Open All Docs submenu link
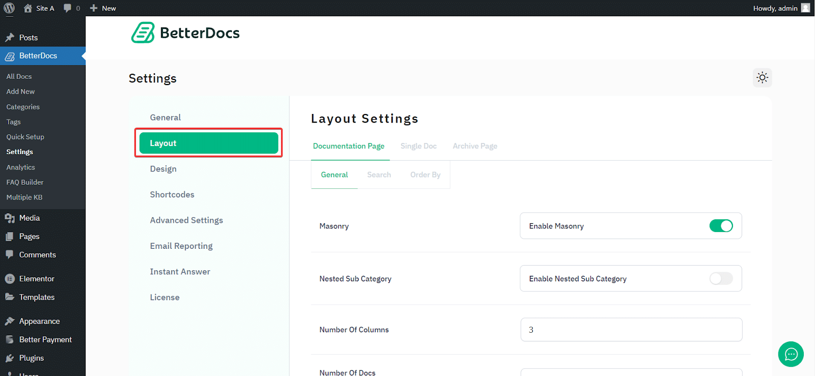815x376 pixels. pos(19,76)
